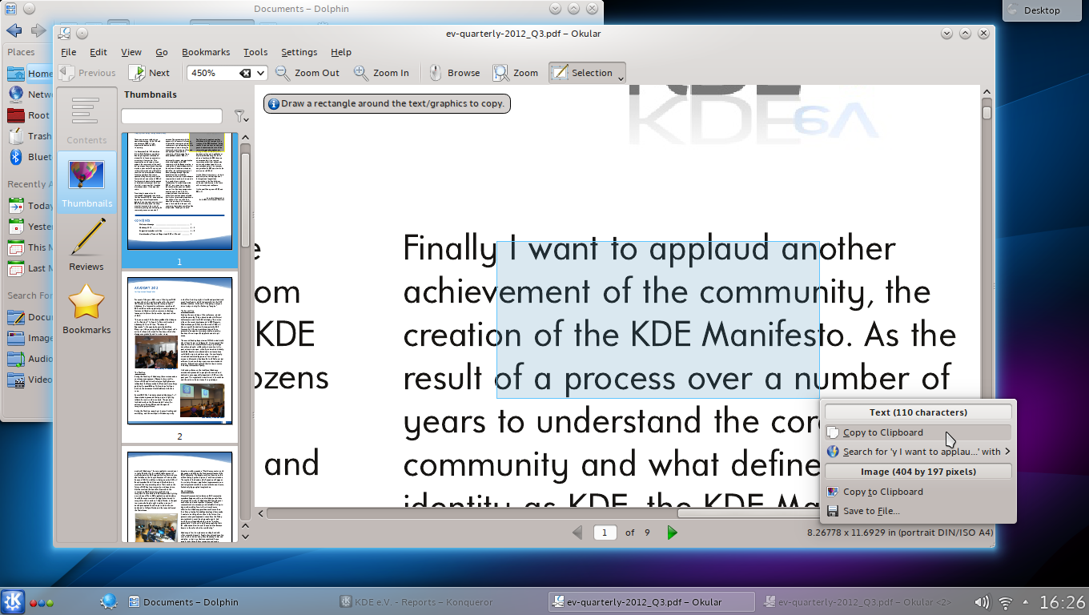Switch to the KDE e.V. Reports Konqueror task
Screen dimensions: 1089x615
[x=439, y=602]
